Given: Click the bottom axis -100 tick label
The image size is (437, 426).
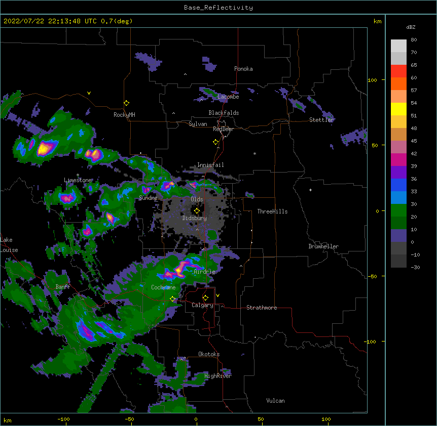Looking at the screenshot, I should click(63, 419).
